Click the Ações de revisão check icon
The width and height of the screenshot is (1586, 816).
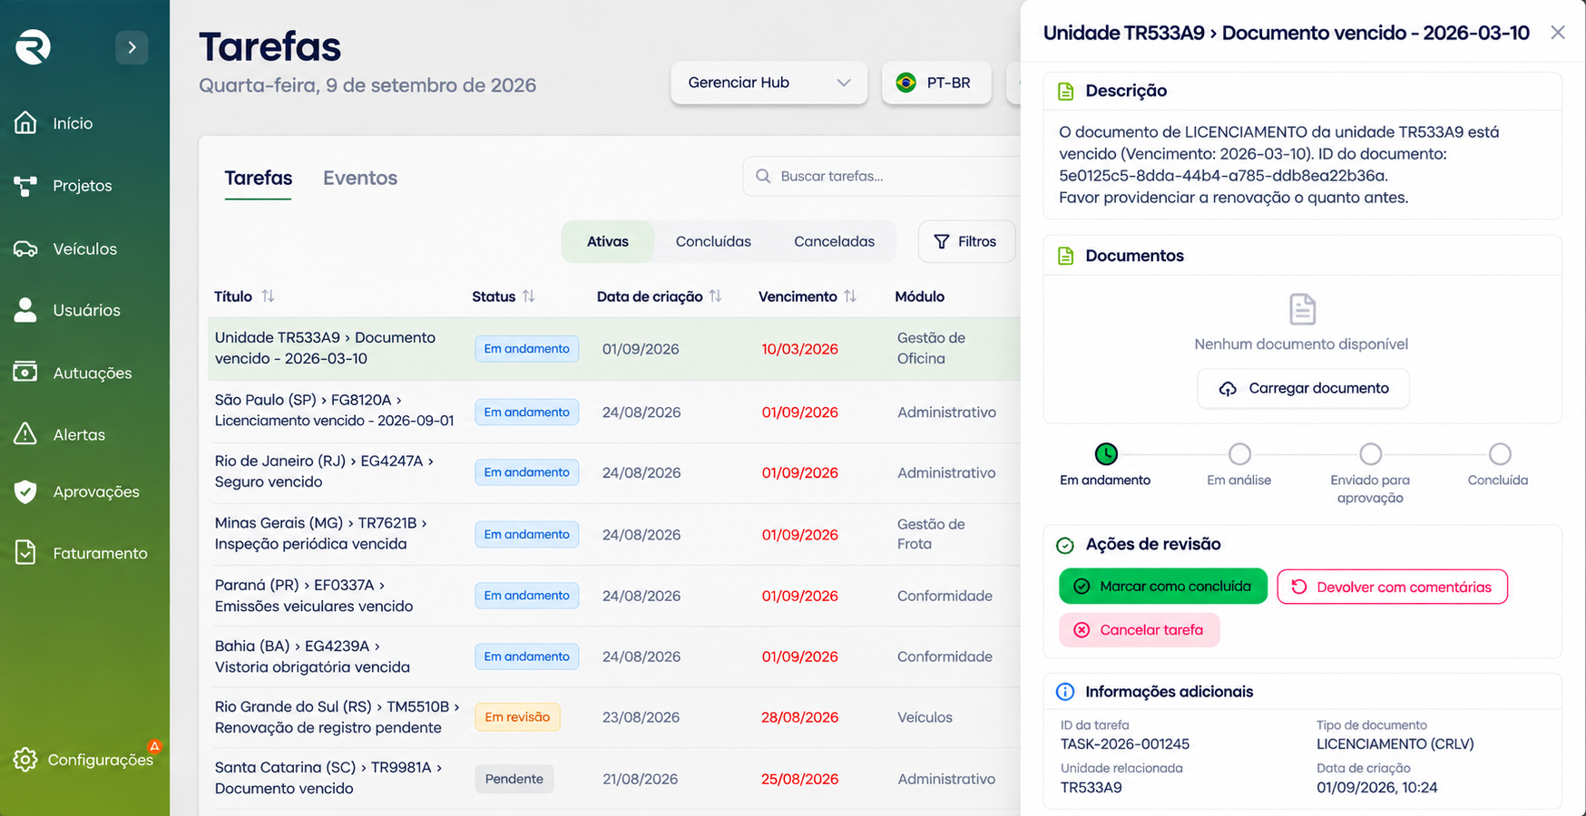coord(1065,545)
